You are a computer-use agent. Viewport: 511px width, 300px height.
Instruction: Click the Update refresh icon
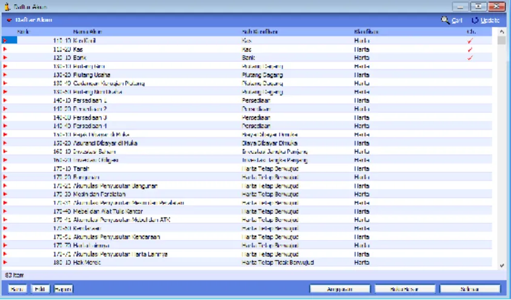tap(475, 20)
